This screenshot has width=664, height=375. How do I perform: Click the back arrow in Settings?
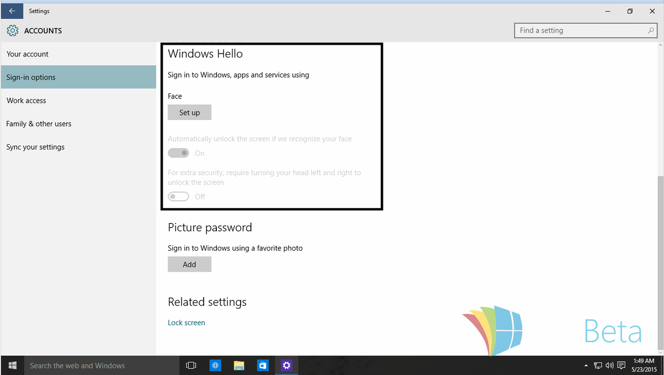(12, 11)
